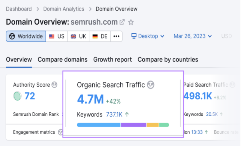Select the Worldwide database toggle

point(26,36)
